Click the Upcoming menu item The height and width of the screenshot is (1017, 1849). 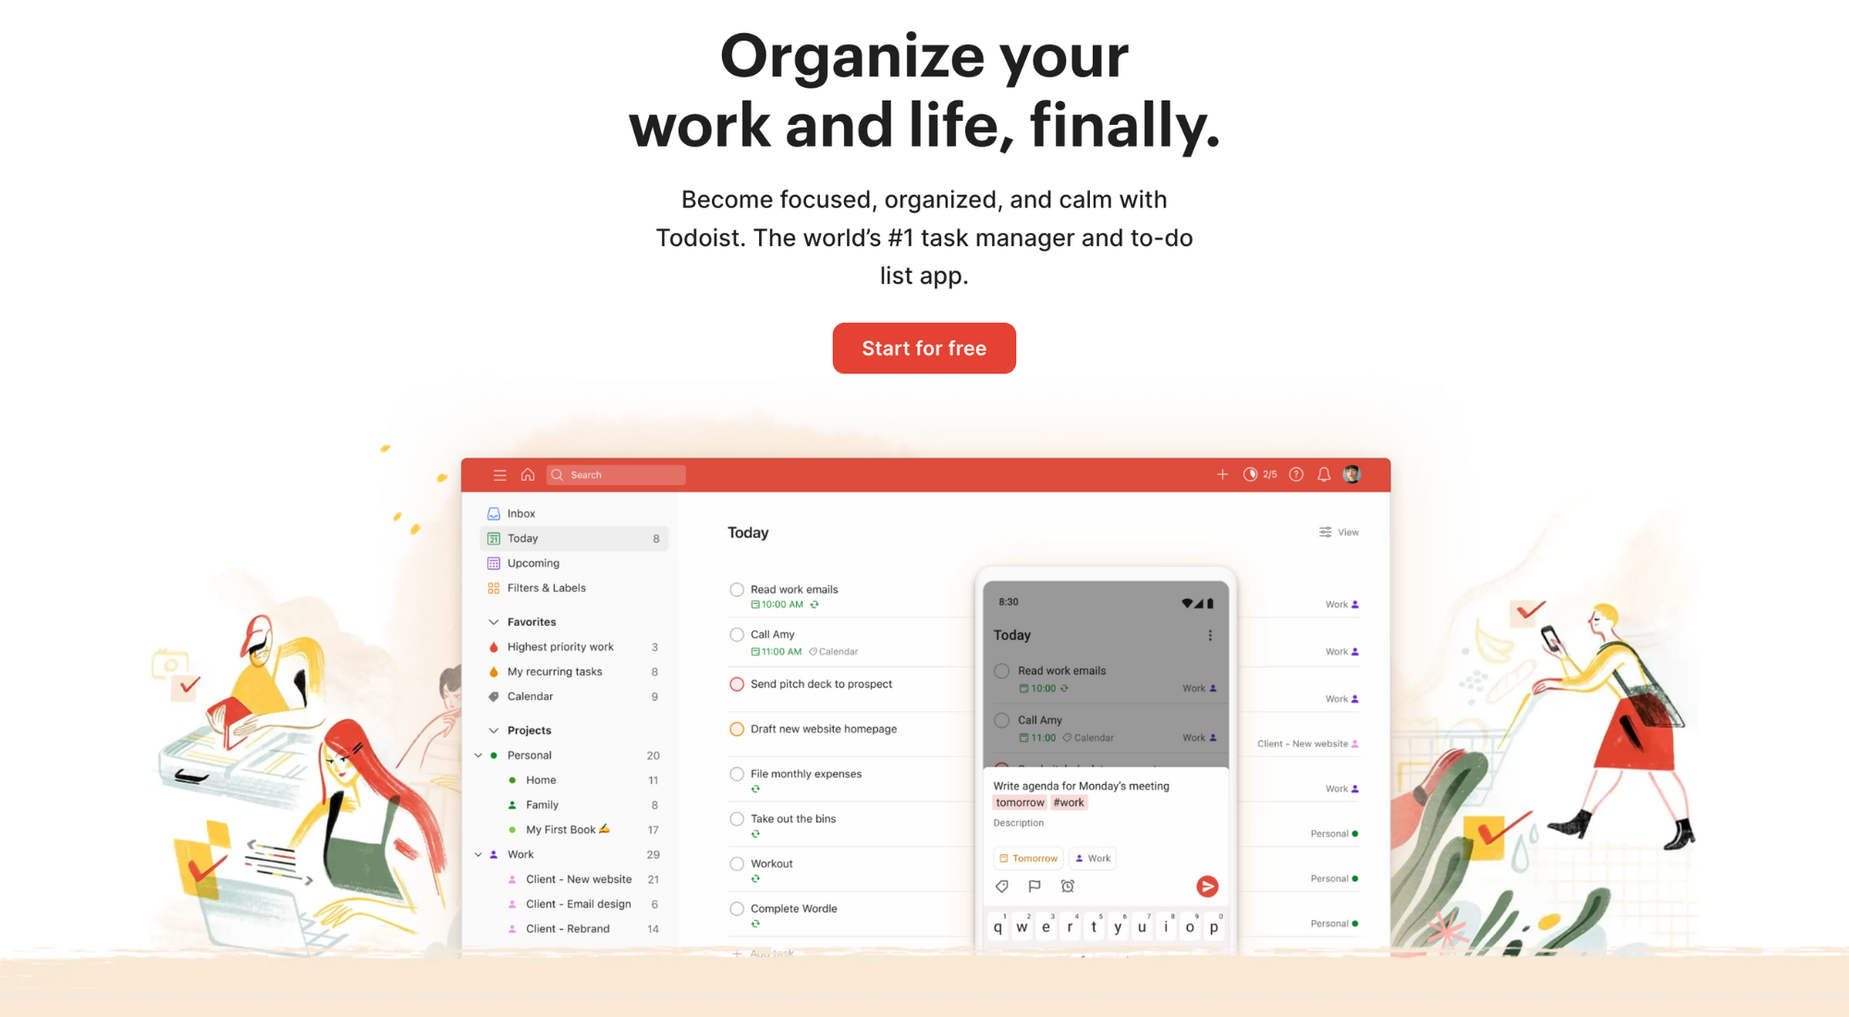tap(532, 561)
